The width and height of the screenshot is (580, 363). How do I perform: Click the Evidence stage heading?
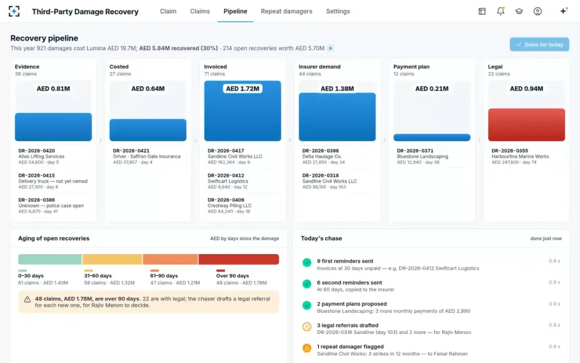[27, 67]
